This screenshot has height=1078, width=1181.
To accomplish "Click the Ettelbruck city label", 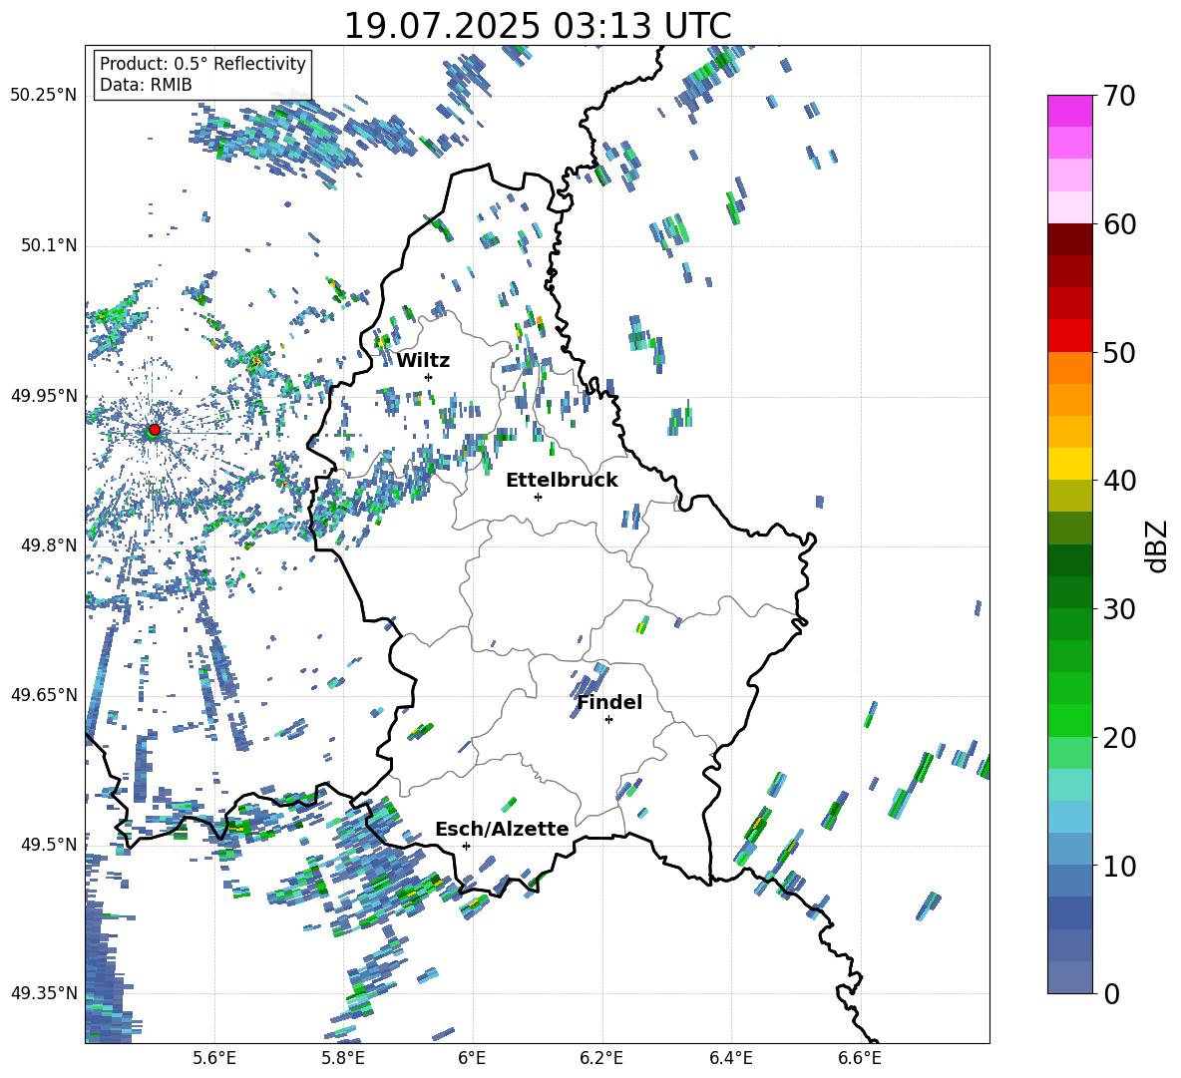I will point(562,481).
